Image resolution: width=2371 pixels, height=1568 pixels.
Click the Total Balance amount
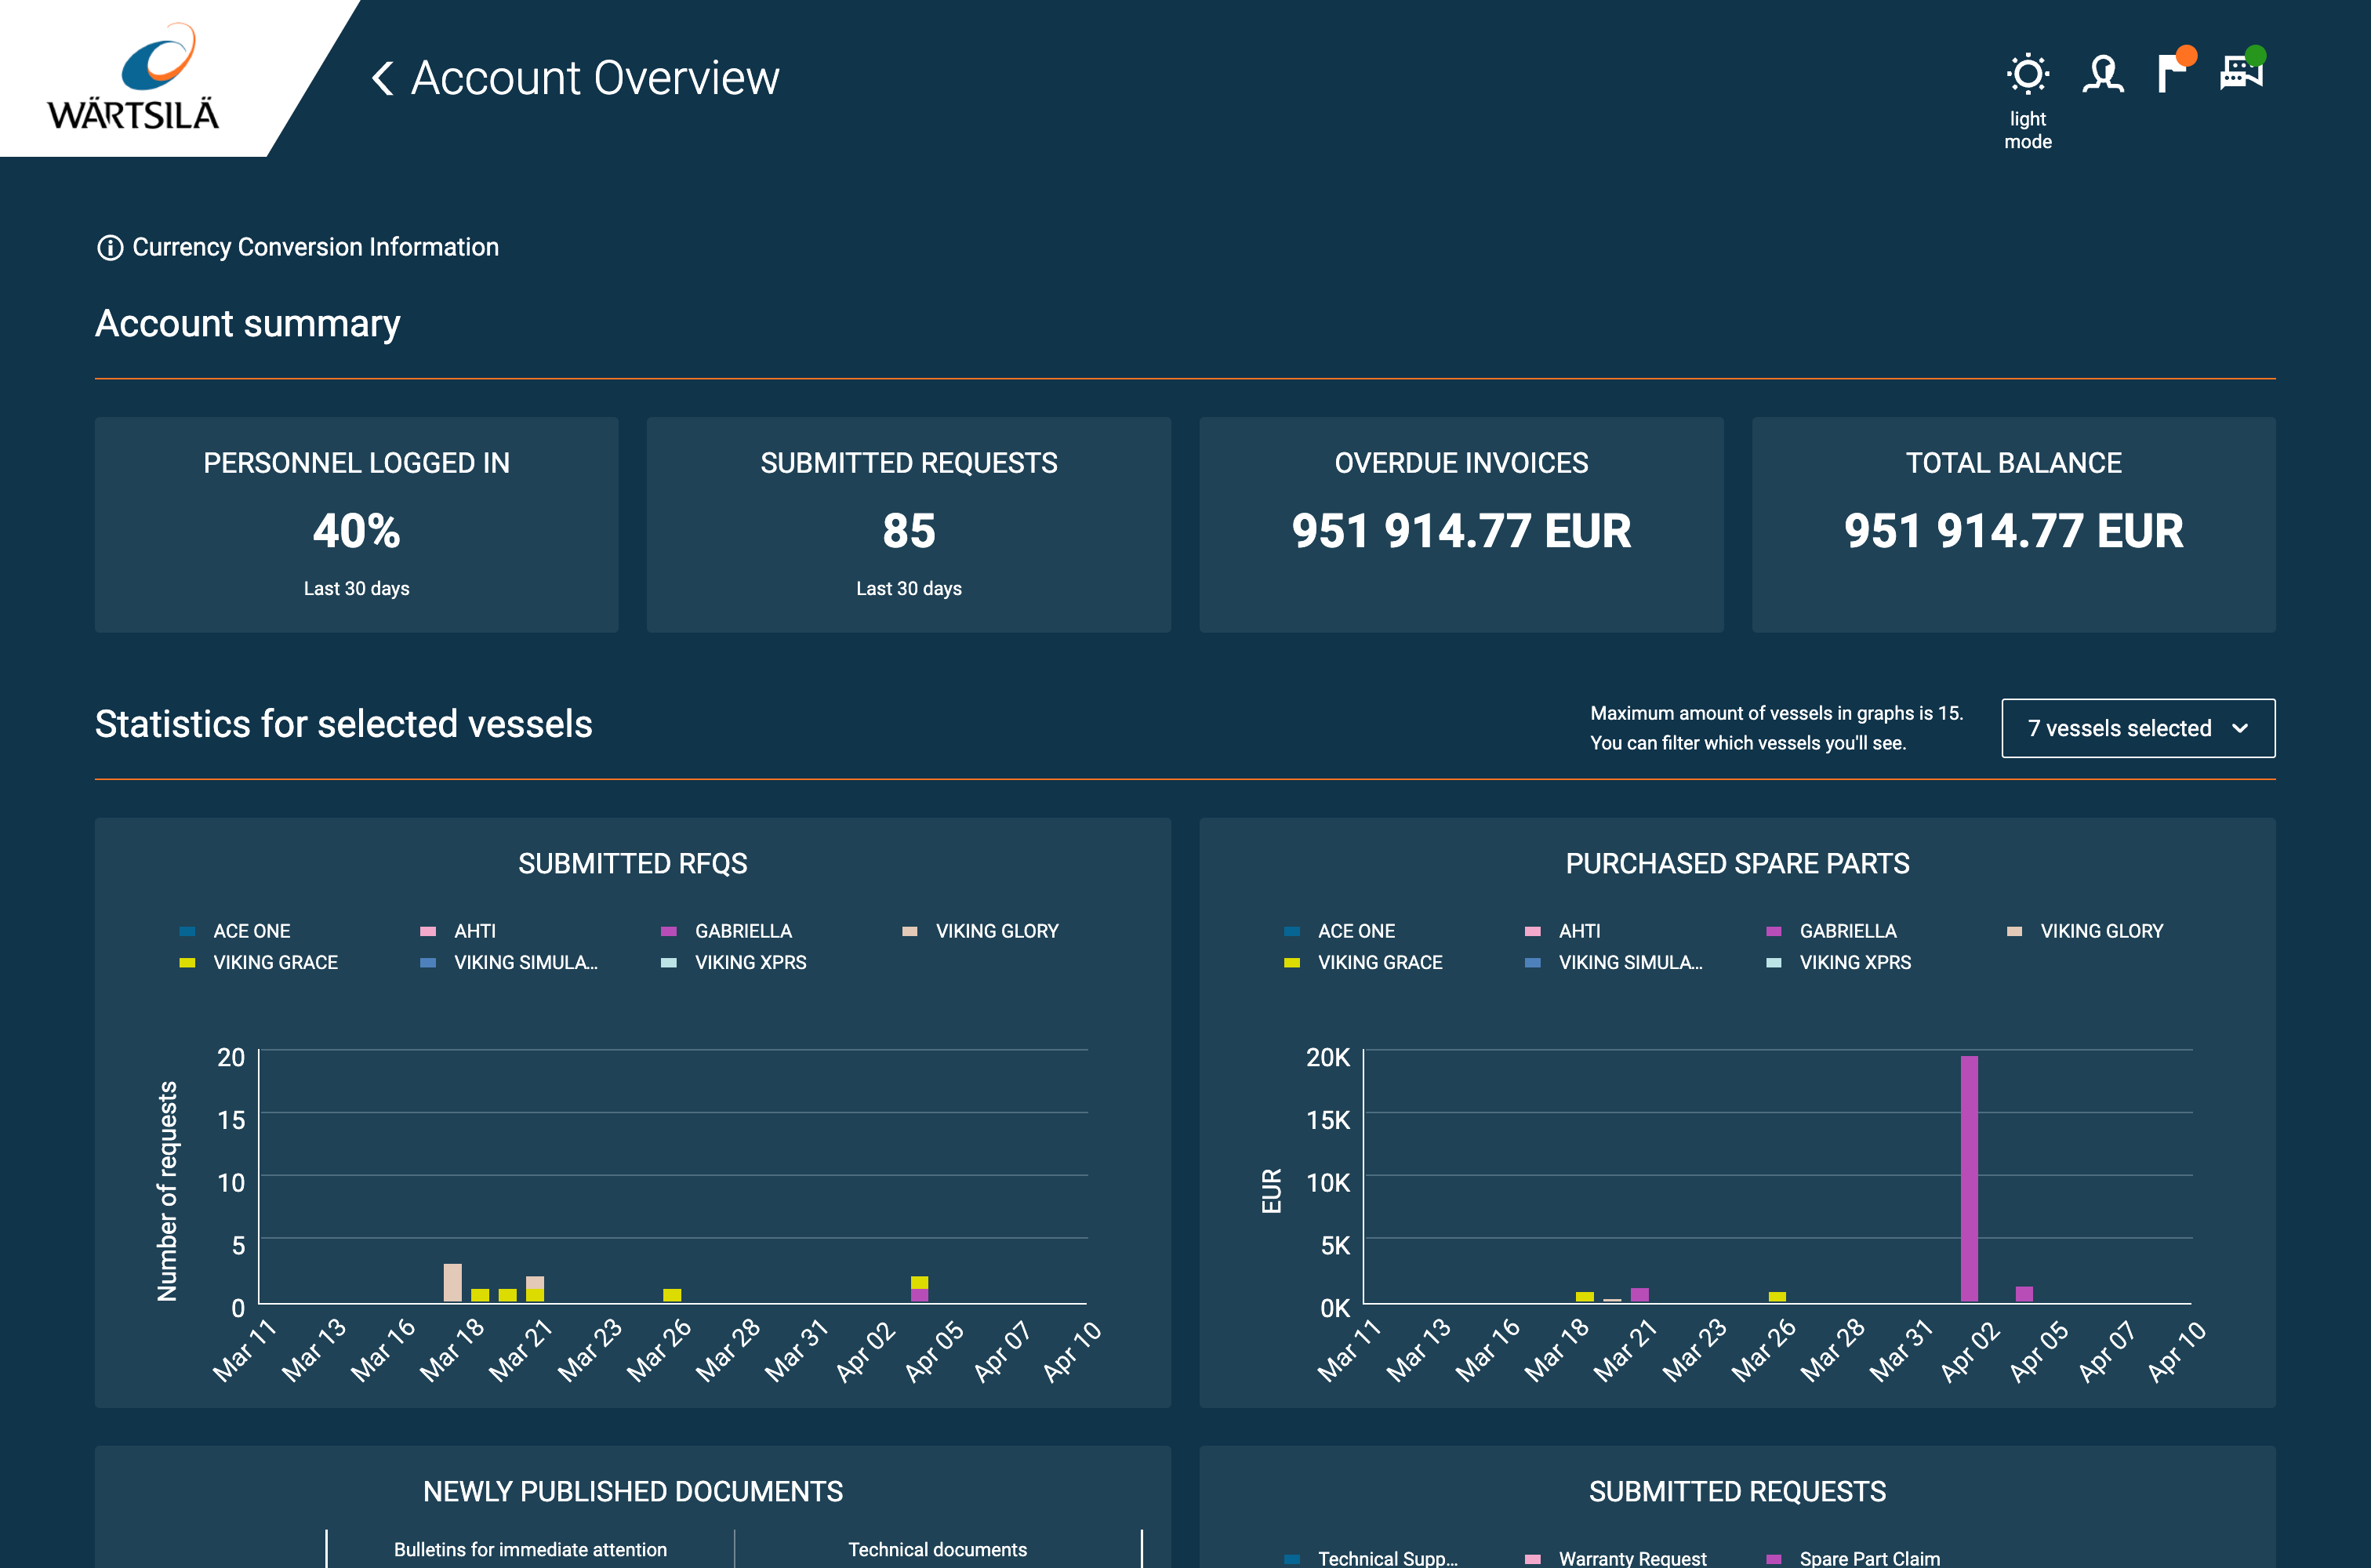coord(2014,533)
